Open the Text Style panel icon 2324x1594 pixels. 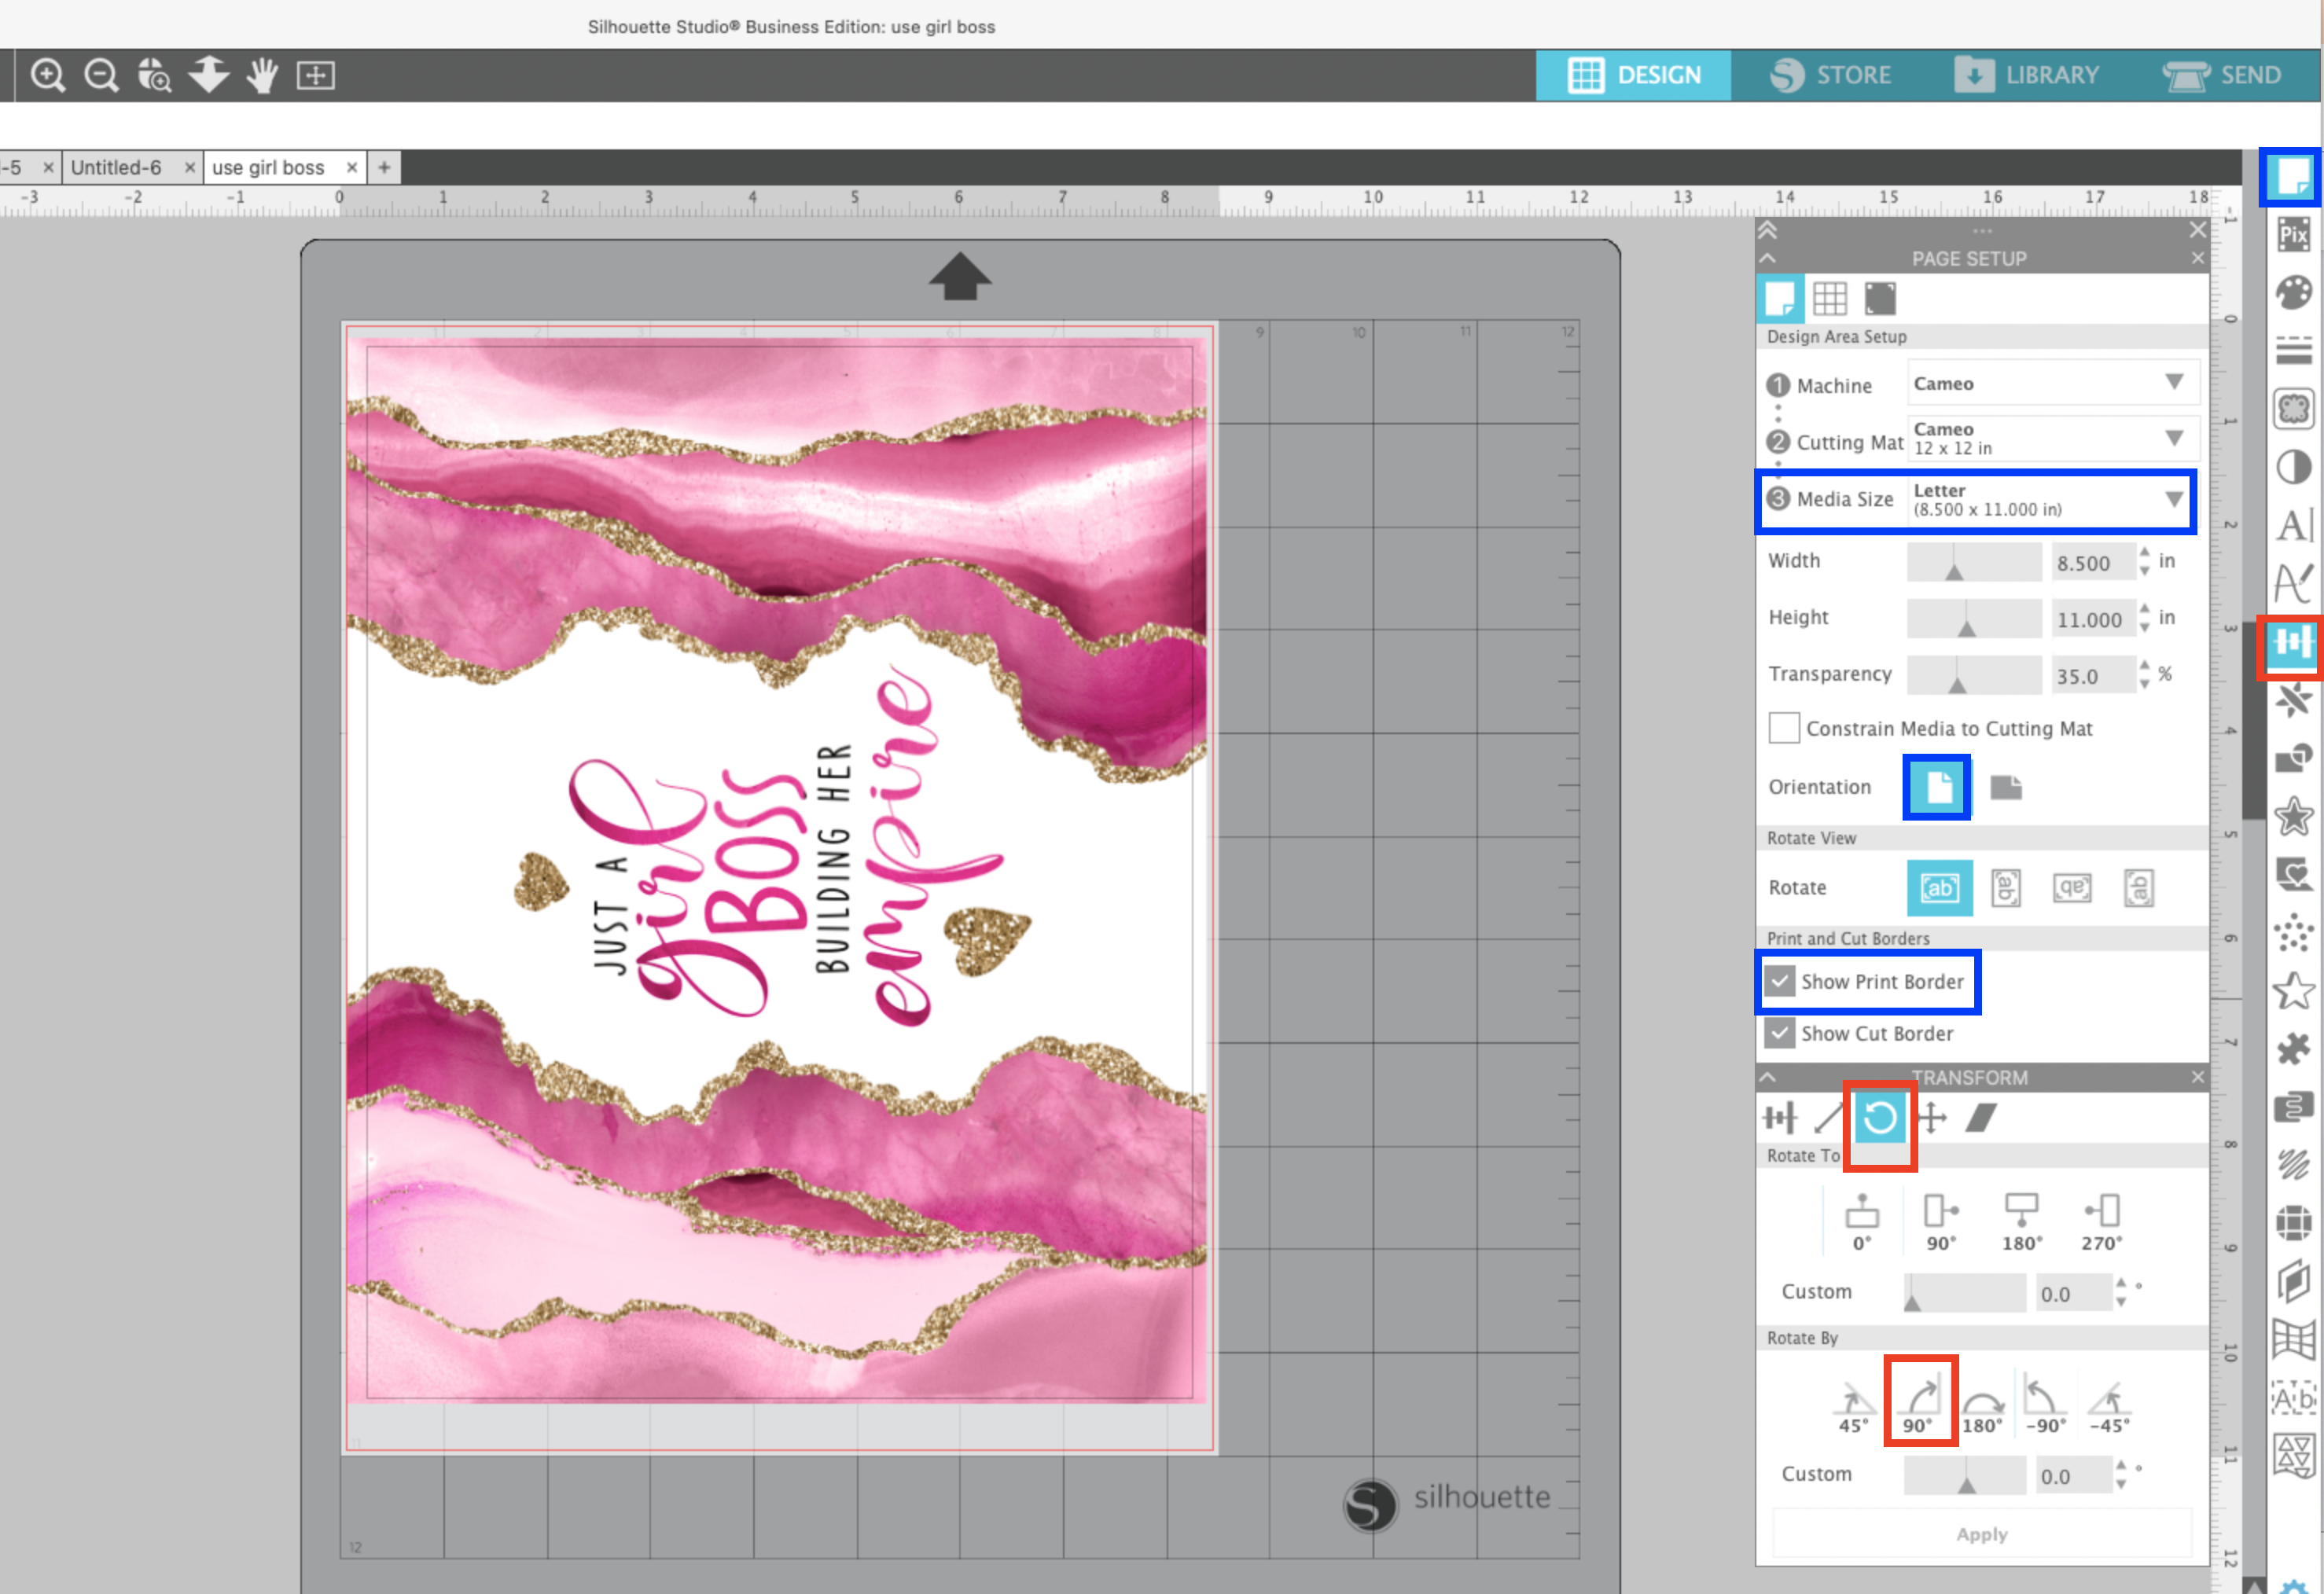coord(2294,525)
